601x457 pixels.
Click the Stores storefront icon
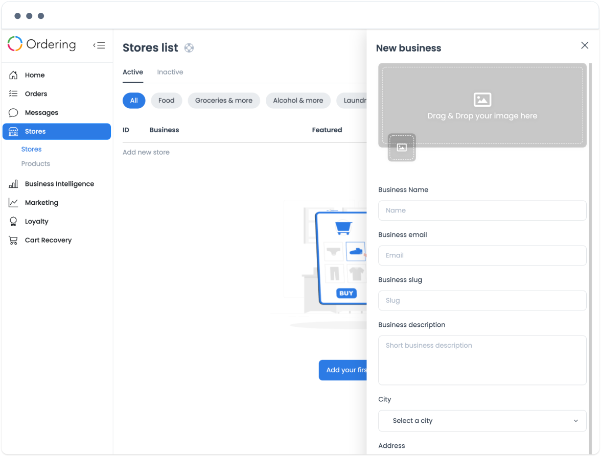pyautogui.click(x=13, y=131)
